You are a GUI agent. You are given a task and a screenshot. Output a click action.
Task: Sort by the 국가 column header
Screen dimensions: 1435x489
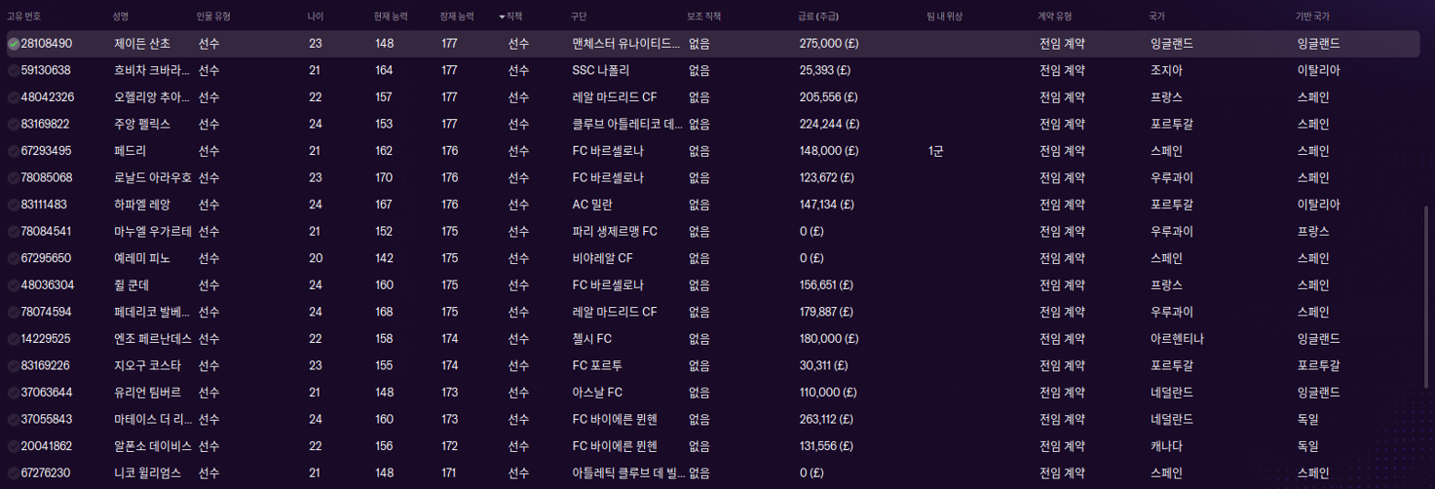tap(1157, 17)
